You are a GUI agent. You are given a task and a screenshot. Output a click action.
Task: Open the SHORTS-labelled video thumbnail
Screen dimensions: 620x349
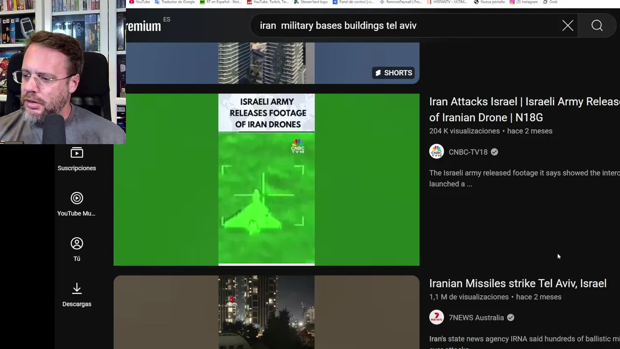pos(266,63)
